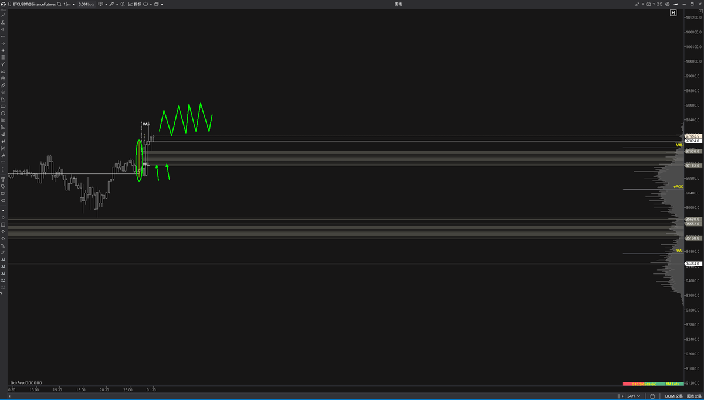The width and height of the screenshot is (704, 400).
Task: Select the text label tool (T)
Action: (x=3, y=179)
